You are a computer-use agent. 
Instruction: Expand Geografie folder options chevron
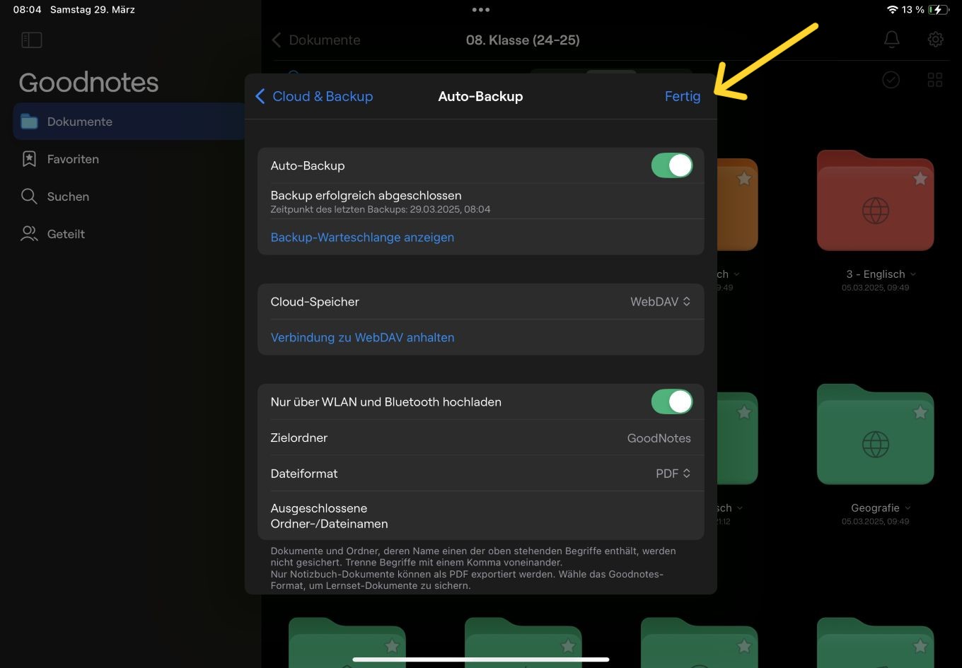(908, 508)
